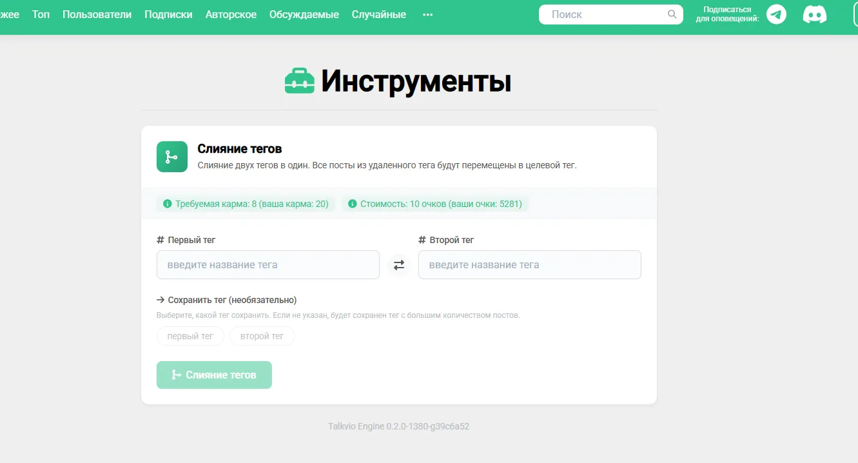858x463 pixels.
Task: Click the Первый тег input field
Action: [268, 265]
